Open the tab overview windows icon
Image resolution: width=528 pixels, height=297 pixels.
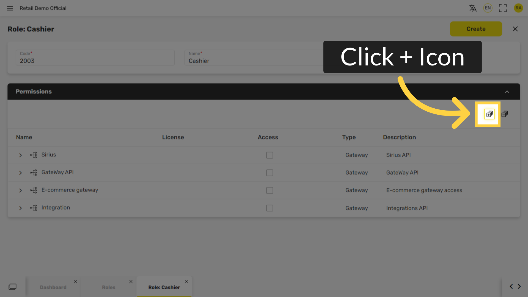12,287
